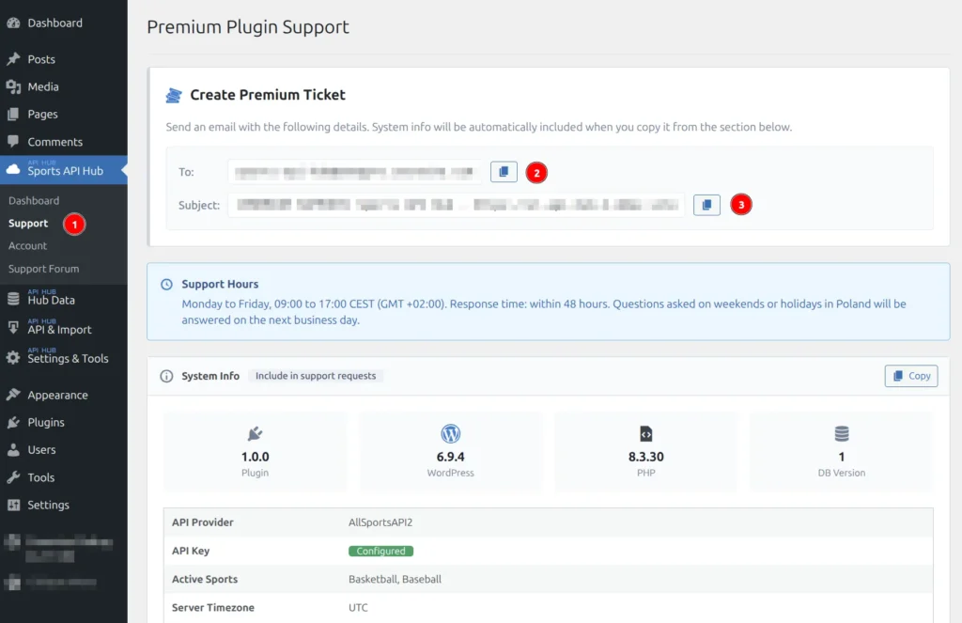This screenshot has height=623, width=962.
Task: Click the 'Premium Plugin Support' page heading
Action: (x=248, y=27)
